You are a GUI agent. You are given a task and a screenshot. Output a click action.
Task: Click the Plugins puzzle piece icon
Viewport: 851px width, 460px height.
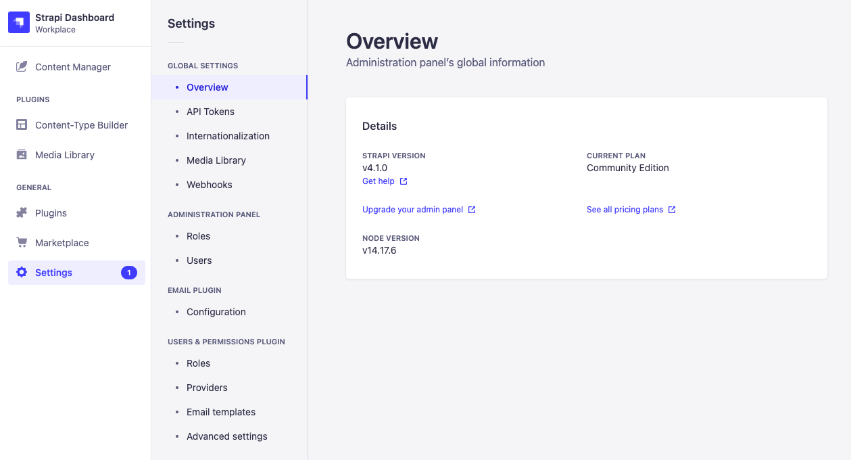[x=22, y=212]
